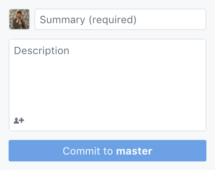Activate the required summary text input
The width and height of the screenshot is (215, 170).
point(120,19)
